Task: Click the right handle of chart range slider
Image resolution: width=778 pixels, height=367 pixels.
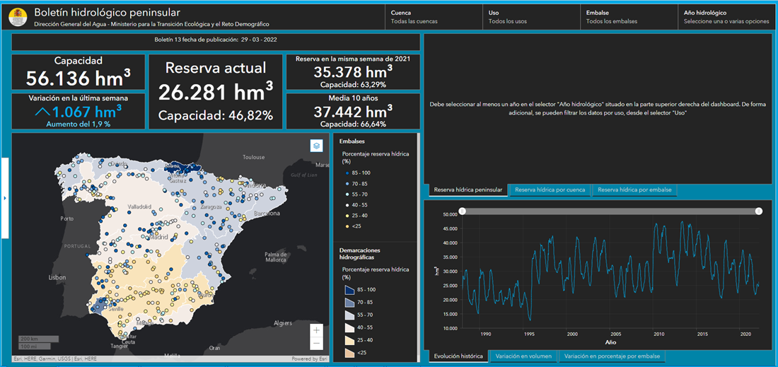Action: 759,211
